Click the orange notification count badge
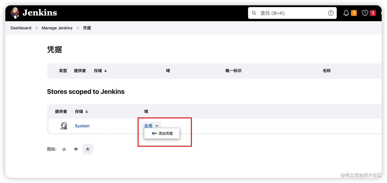387x183 pixels. click(x=354, y=13)
